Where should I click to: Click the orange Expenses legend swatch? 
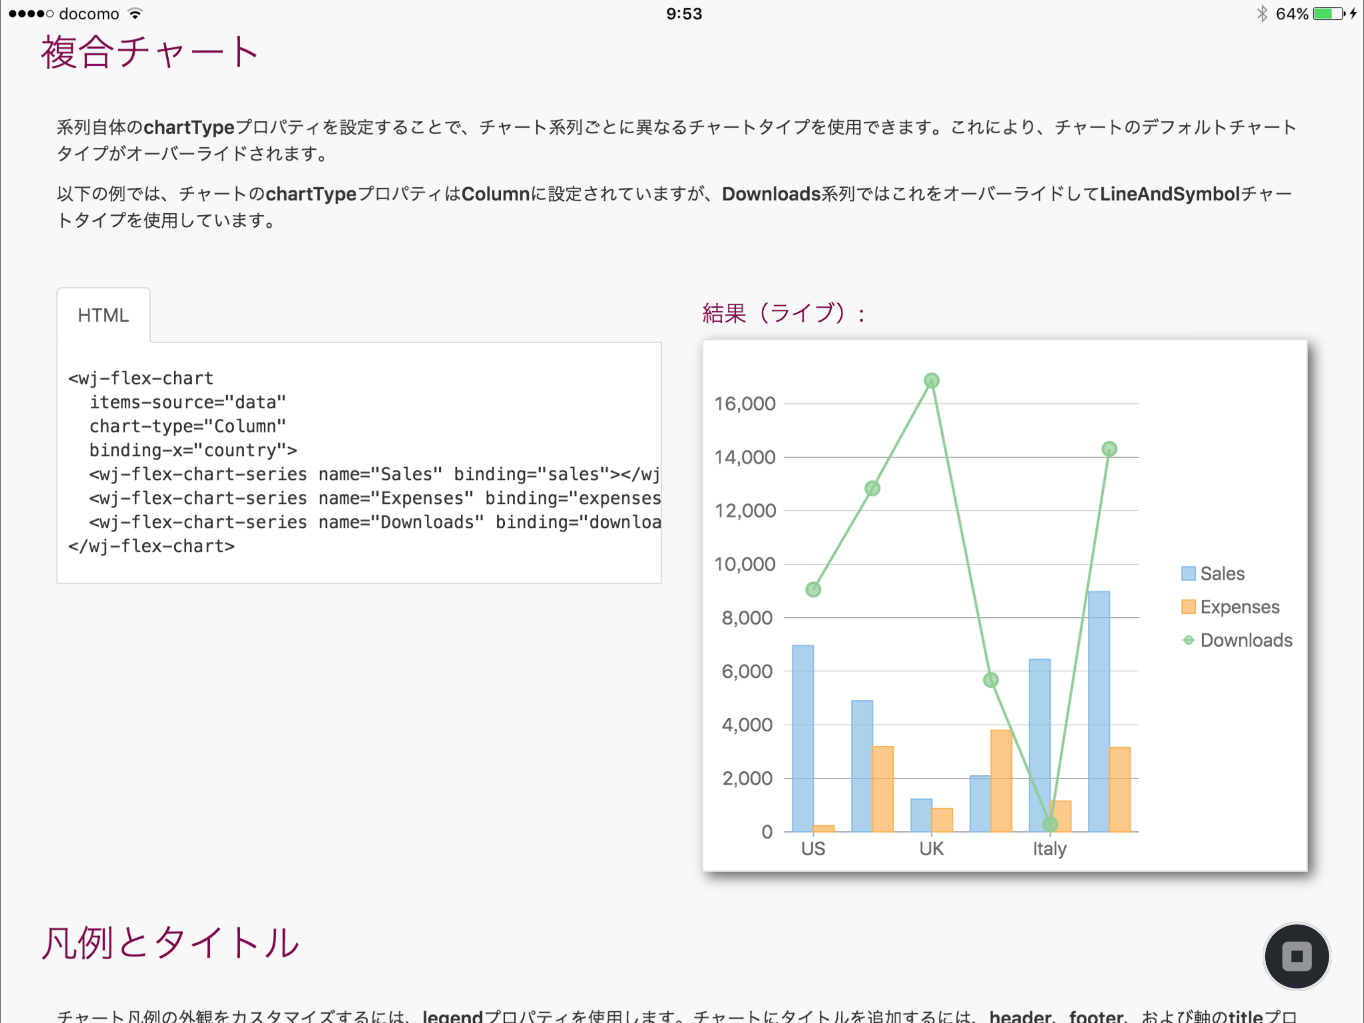(1188, 606)
